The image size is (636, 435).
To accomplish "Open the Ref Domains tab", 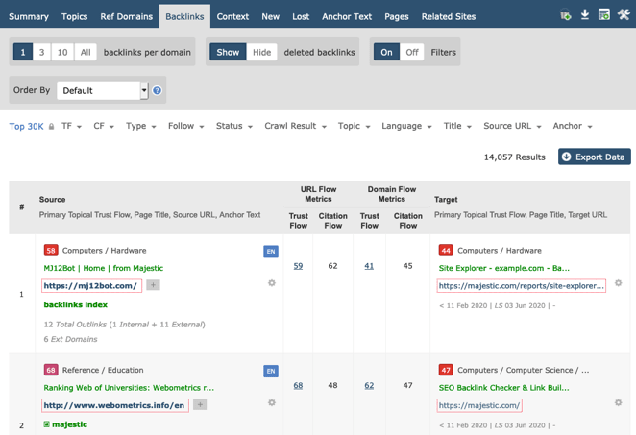I will click(126, 16).
